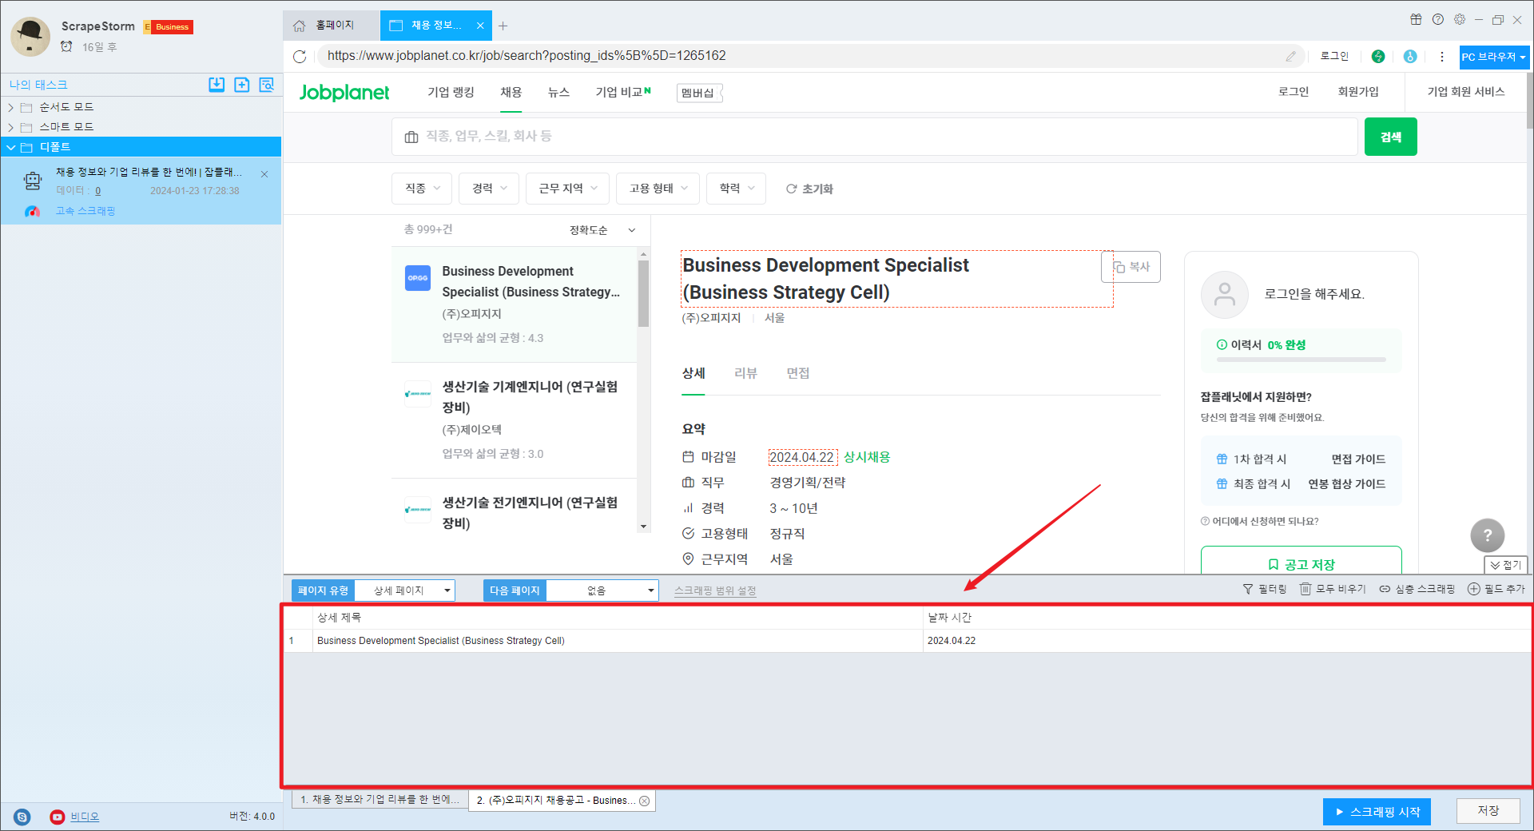Open the 고용 형태 filter dropdown
The image size is (1534, 831).
pos(658,189)
